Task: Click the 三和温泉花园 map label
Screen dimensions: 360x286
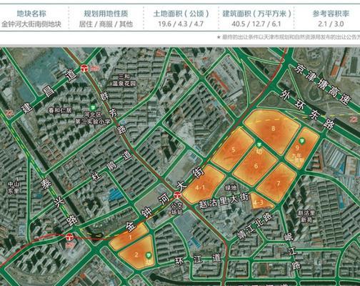Action: (x=124, y=80)
